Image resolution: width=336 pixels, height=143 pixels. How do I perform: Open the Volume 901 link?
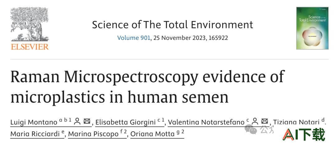pos(134,38)
